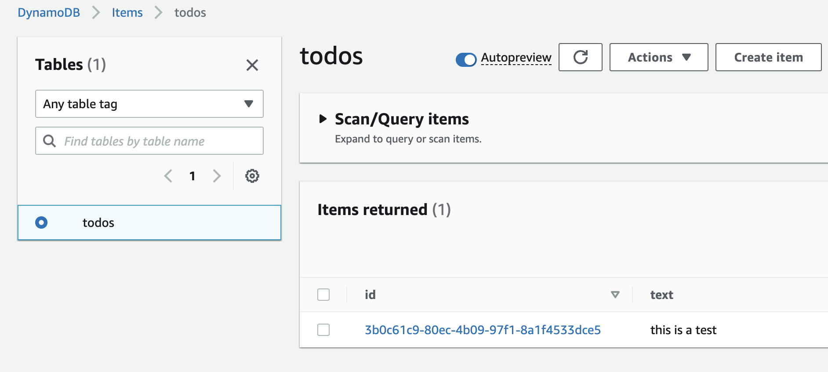Open the Actions dropdown menu
Screen dimensions: 828x372
[x=658, y=57]
